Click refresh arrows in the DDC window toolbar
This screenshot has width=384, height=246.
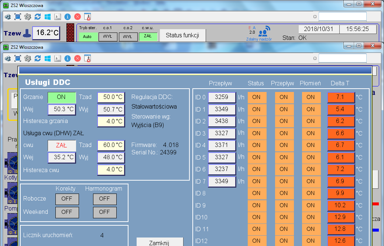37,59
